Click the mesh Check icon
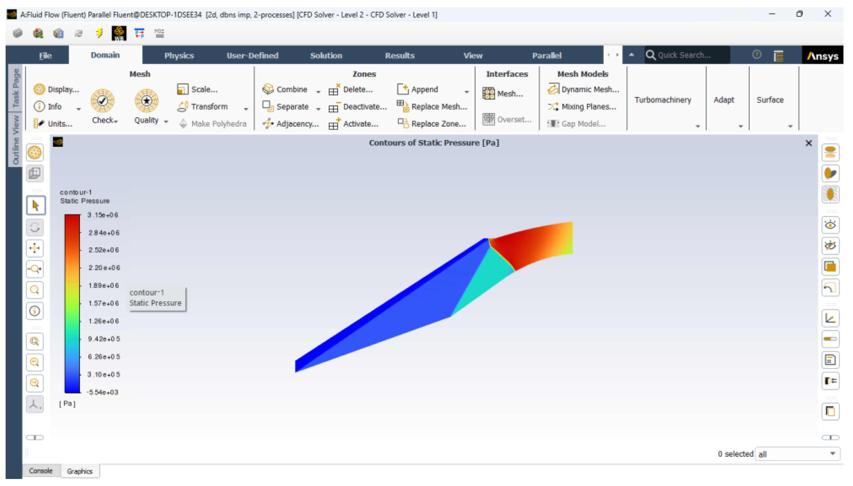Screen dimensions: 853x486 tap(102, 100)
